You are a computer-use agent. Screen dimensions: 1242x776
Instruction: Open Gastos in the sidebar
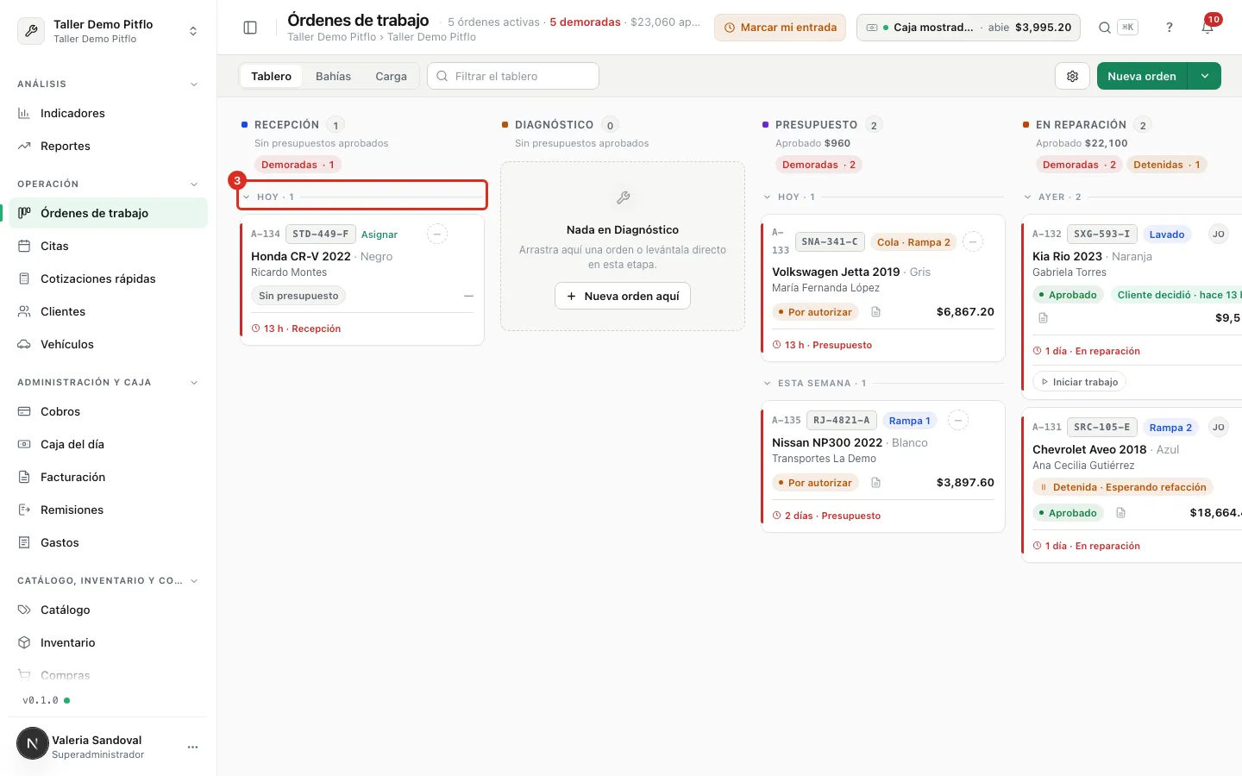[108, 542]
